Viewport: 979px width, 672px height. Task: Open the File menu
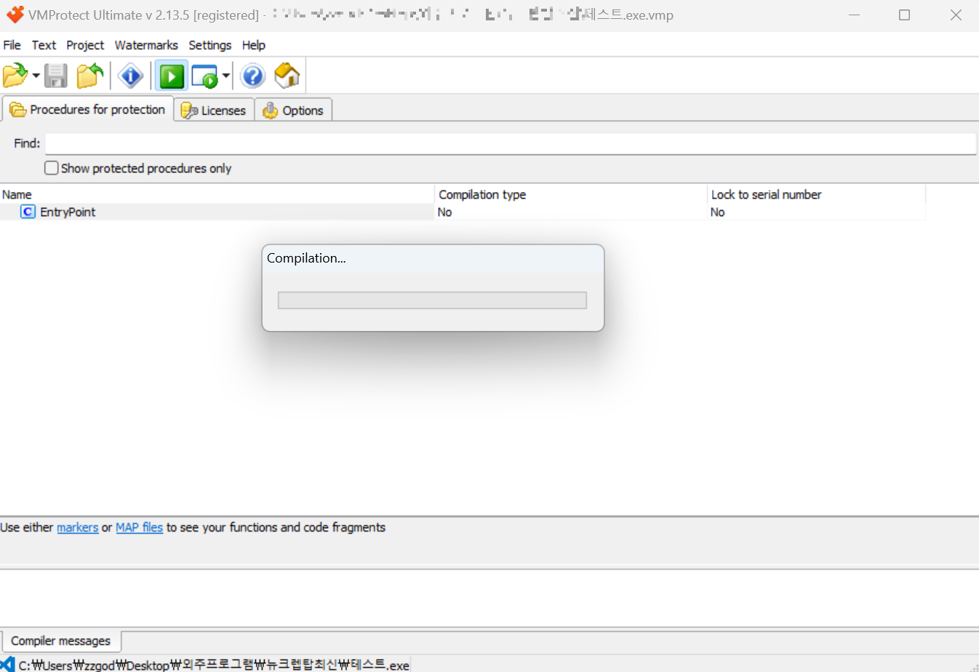click(x=12, y=45)
